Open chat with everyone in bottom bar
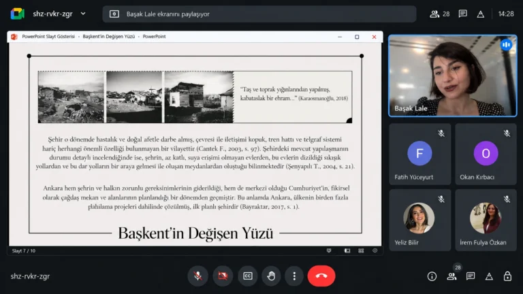The height and width of the screenshot is (294, 523). 471,276
